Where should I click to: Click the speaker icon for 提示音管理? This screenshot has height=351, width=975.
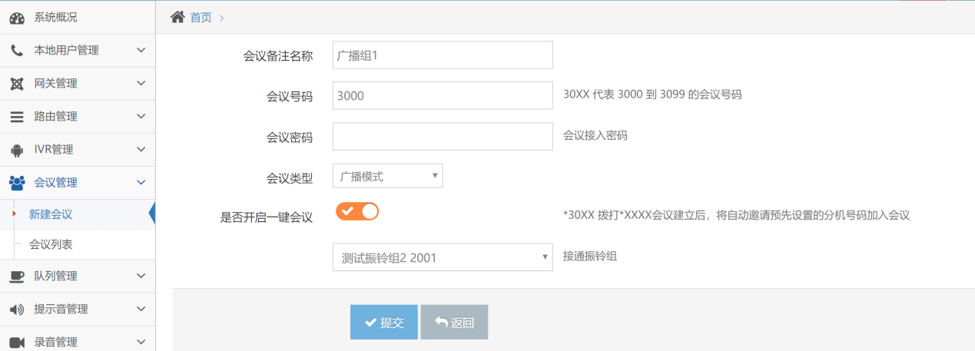tap(17, 310)
